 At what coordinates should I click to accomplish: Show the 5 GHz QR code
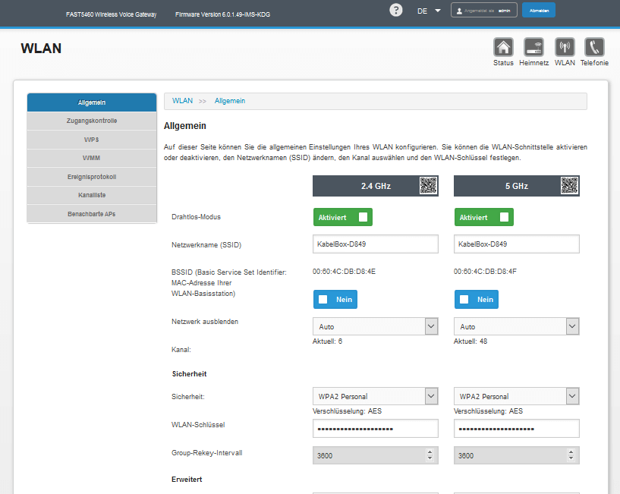569,185
